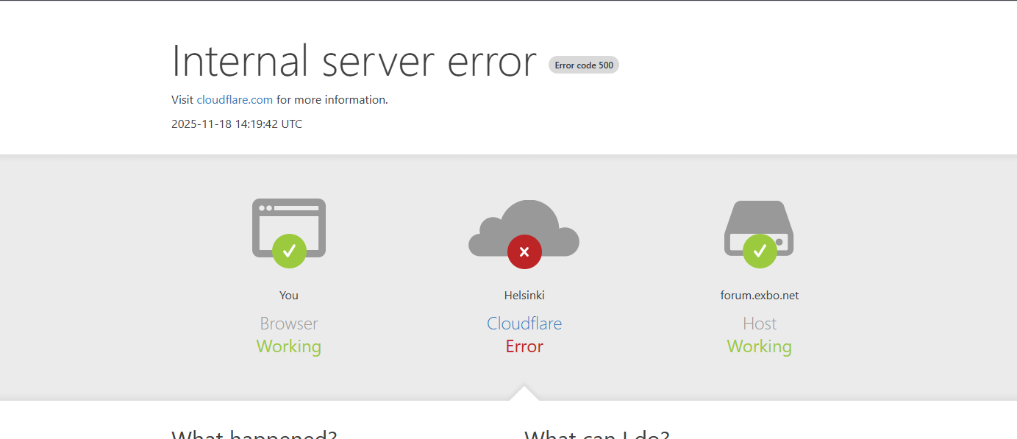The height and width of the screenshot is (439, 1017).
Task: Click the You label under browser icon
Action: (289, 296)
